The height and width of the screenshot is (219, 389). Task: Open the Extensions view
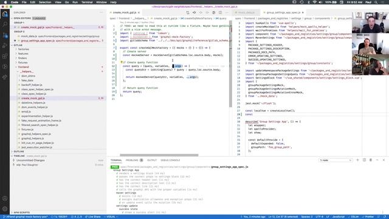pos(5,56)
